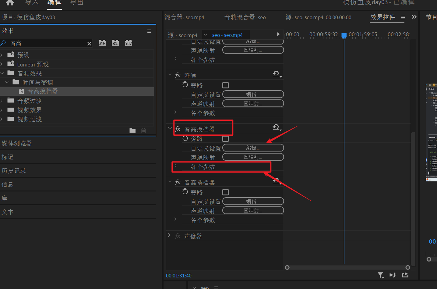This screenshot has height=289, width=437.
Task: Collapse the 降噪 effect section
Action: tap(170, 75)
